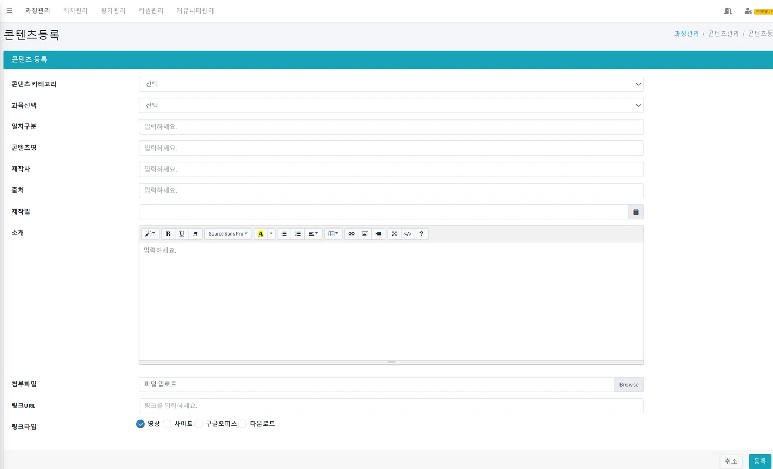Click the 콘텐츠 등록 panel header
773x469 pixels.
click(x=388, y=59)
